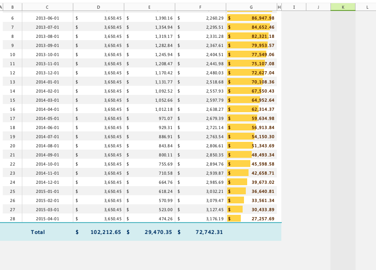Click balance cell 75,107.08
The width and height of the screenshot is (376, 270).
pos(251,64)
